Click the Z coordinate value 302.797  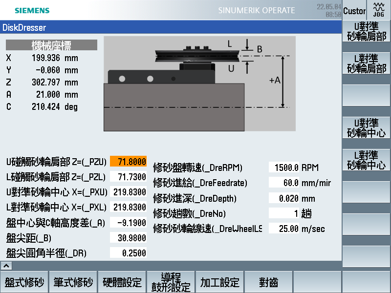[x=46, y=82]
